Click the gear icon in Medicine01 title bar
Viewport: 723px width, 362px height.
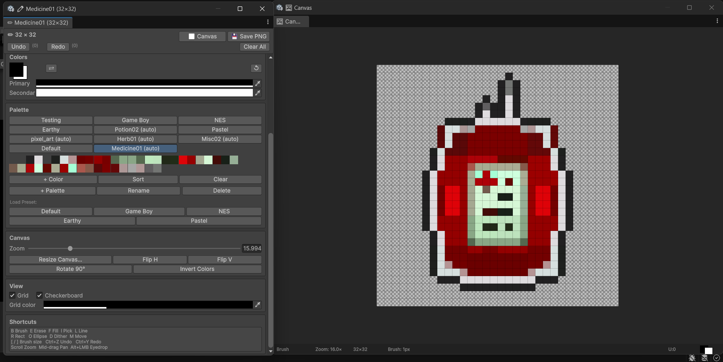point(11,9)
